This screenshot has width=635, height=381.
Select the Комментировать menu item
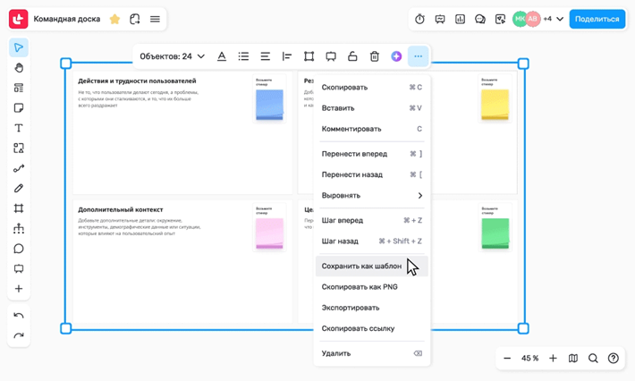click(x=372, y=129)
